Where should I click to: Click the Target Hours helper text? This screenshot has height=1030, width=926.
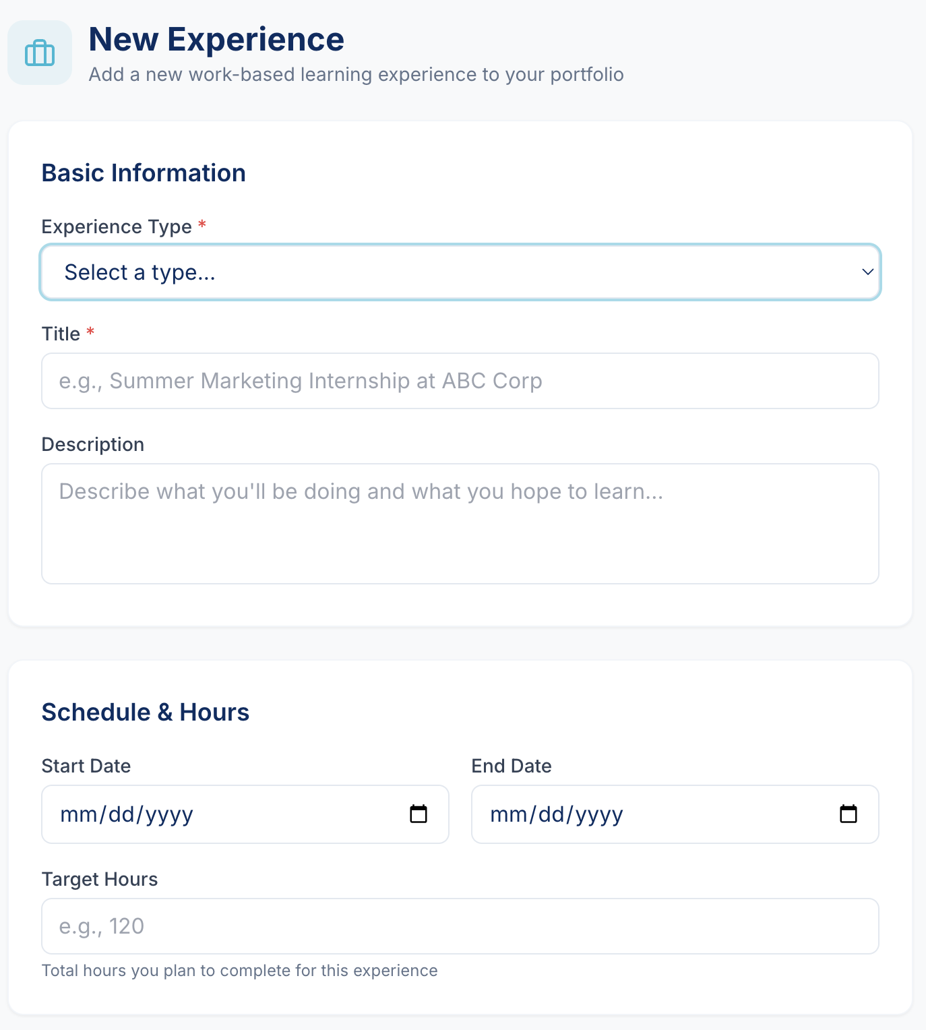pyautogui.click(x=239, y=971)
